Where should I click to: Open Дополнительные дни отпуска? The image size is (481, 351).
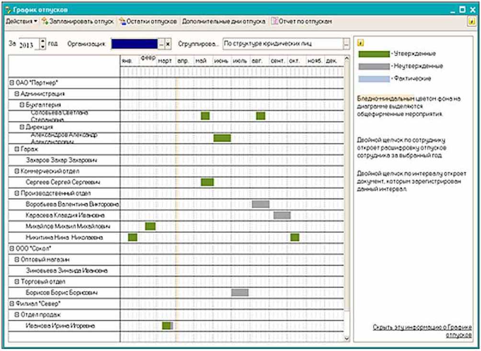pos(224,22)
